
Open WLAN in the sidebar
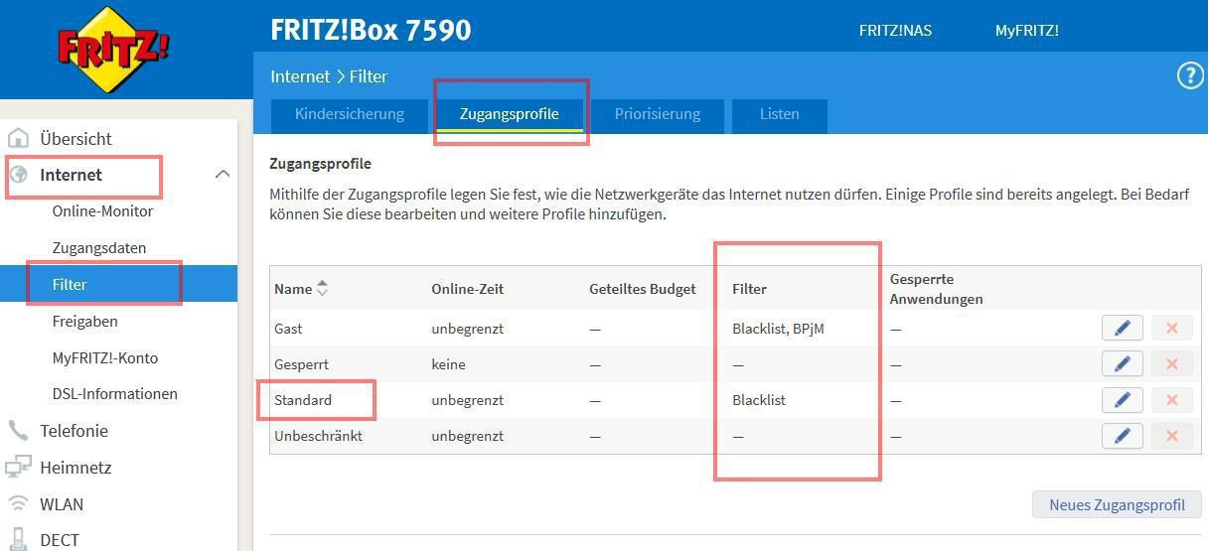[x=62, y=504]
